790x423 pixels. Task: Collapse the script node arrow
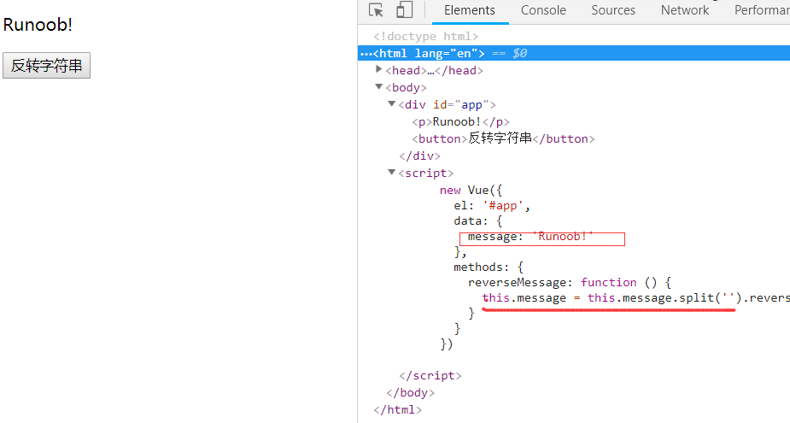tap(392, 173)
